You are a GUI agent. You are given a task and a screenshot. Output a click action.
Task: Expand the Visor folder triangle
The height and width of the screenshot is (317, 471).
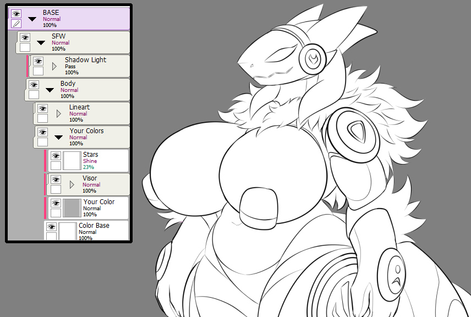click(72, 184)
